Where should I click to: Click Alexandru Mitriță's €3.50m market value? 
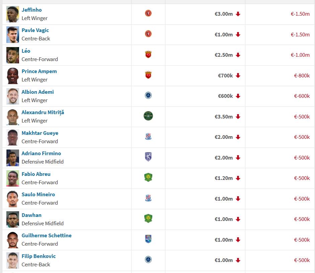click(x=224, y=117)
